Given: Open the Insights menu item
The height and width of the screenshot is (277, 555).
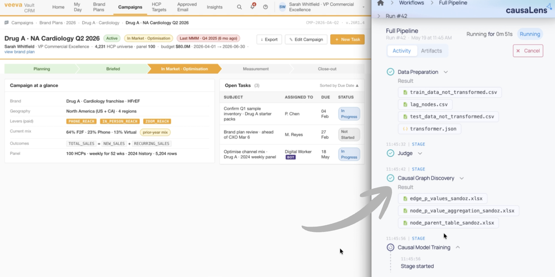Looking at the screenshot, I should (x=215, y=7).
